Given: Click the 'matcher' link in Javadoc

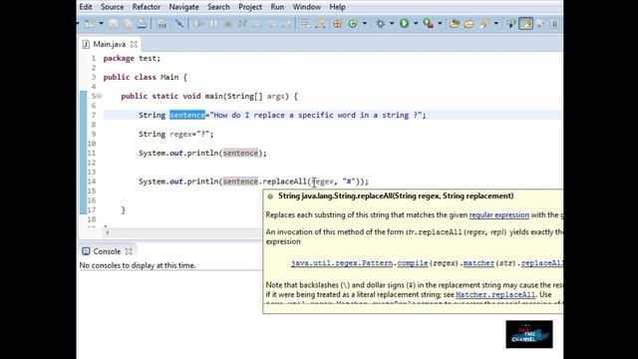Looking at the screenshot, I should [478, 263].
